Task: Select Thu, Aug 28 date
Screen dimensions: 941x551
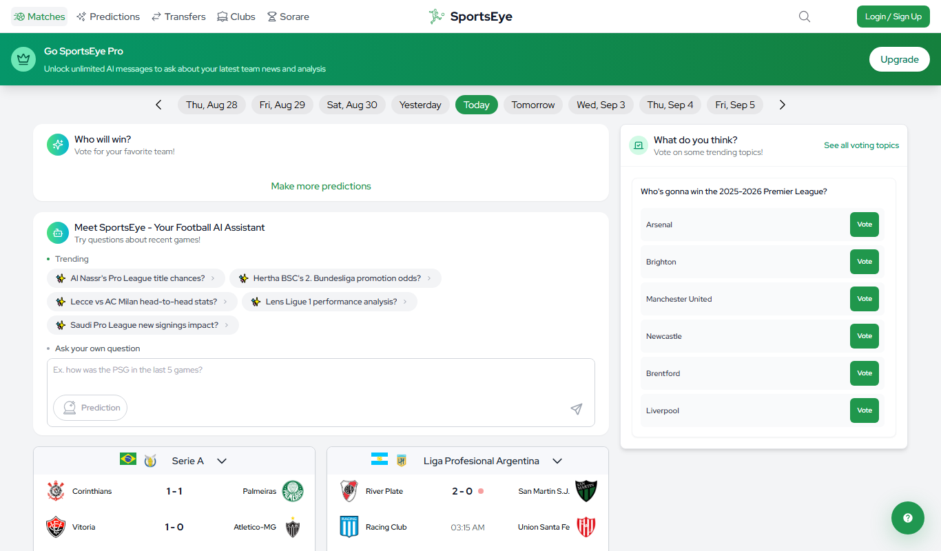Action: (211, 105)
